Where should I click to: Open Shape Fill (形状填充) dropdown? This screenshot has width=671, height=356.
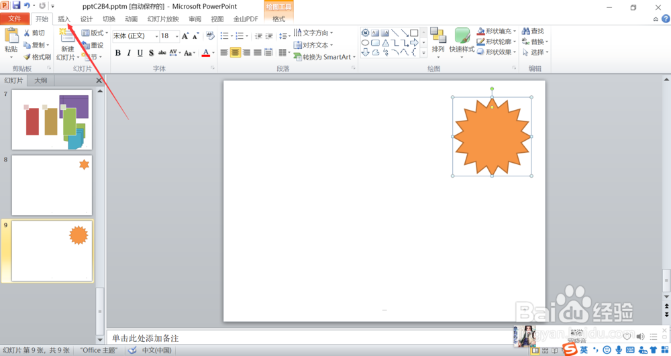click(496, 32)
